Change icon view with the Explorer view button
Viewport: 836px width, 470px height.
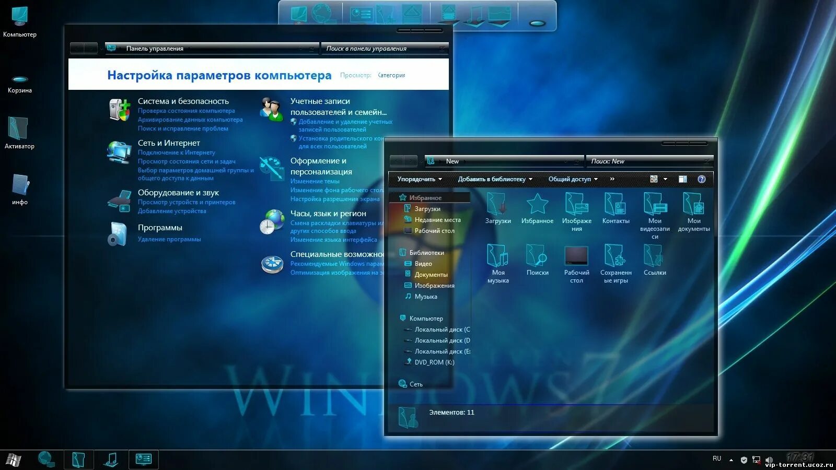[654, 179]
